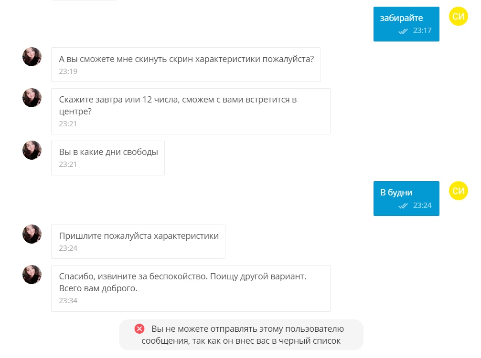Click the 23:34 timestamp of last message
This screenshot has width=481, height=358.
[x=68, y=300]
